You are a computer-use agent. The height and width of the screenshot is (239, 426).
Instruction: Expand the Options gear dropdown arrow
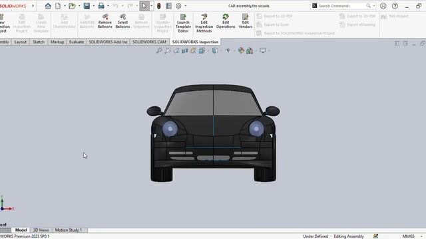point(186,6)
